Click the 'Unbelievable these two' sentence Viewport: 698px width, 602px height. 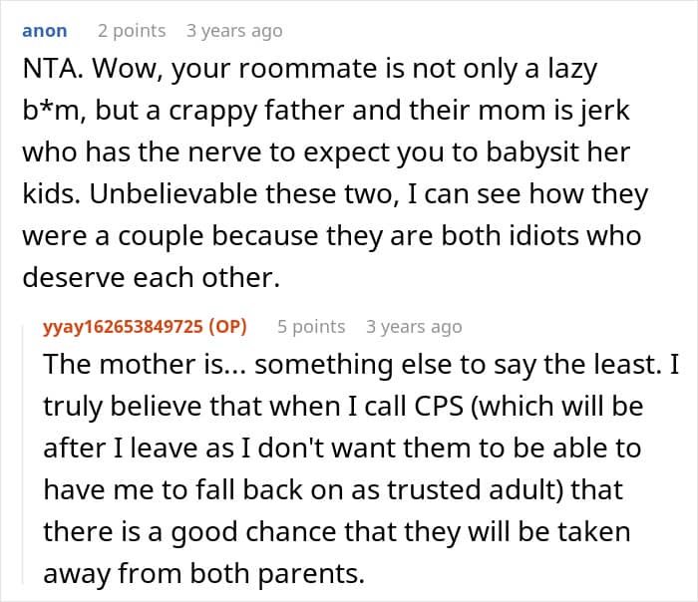pyautogui.click(x=240, y=194)
